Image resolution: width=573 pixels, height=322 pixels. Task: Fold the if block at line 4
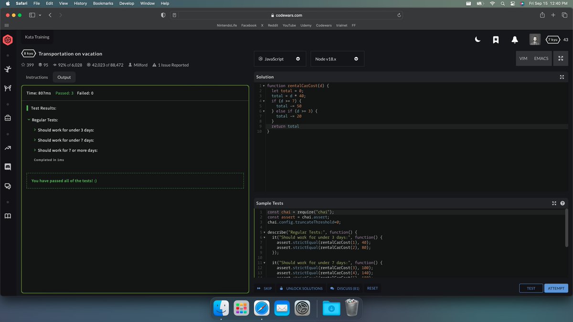click(264, 101)
